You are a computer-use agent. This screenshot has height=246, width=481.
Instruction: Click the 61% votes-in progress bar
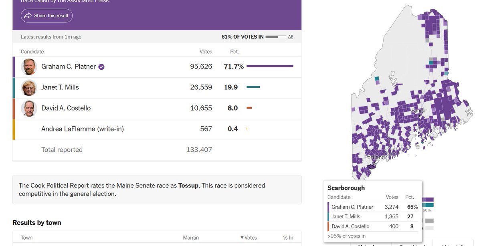point(276,37)
